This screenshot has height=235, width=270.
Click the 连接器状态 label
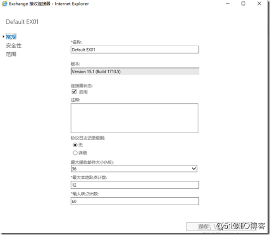click(x=82, y=85)
